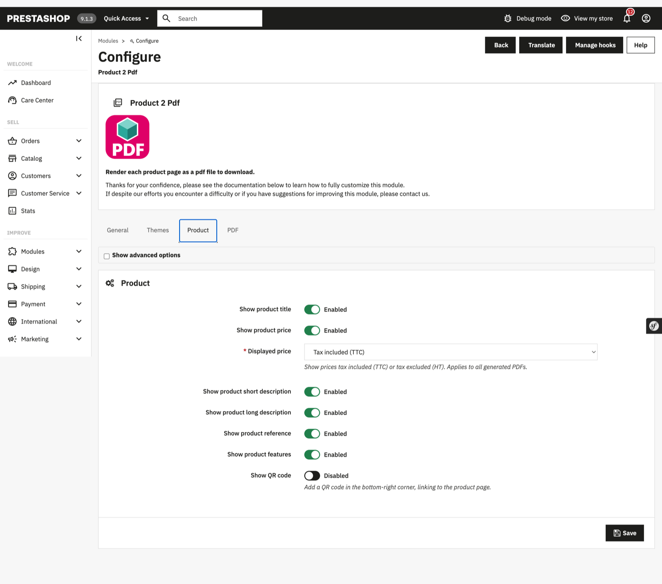
Task: Click the Debug mode bug icon
Action: pyautogui.click(x=508, y=18)
